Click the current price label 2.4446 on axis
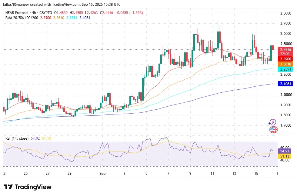This screenshot has width=297, height=196. (285, 50)
